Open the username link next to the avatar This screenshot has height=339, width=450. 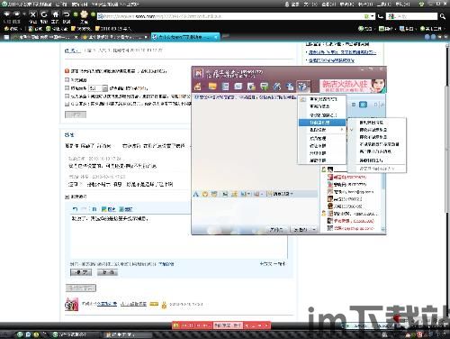107,304
